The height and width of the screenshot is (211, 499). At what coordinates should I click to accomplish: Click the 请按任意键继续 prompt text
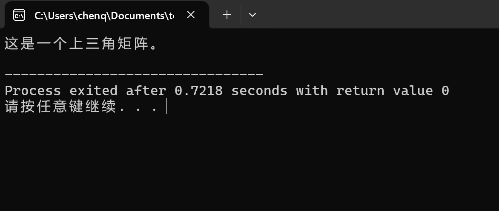point(60,107)
